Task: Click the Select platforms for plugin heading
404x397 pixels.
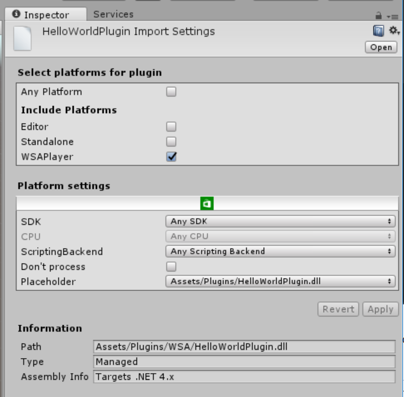Action: (x=90, y=73)
